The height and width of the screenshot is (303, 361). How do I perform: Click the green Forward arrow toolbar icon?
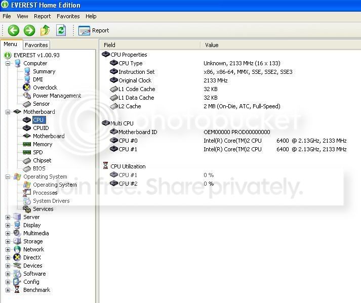click(29, 30)
